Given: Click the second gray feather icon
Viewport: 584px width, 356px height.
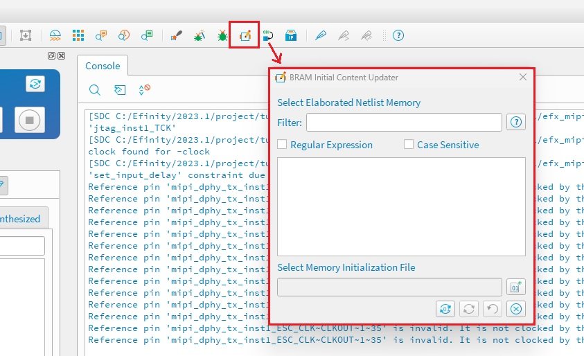Looking at the screenshot, I should [x=366, y=35].
